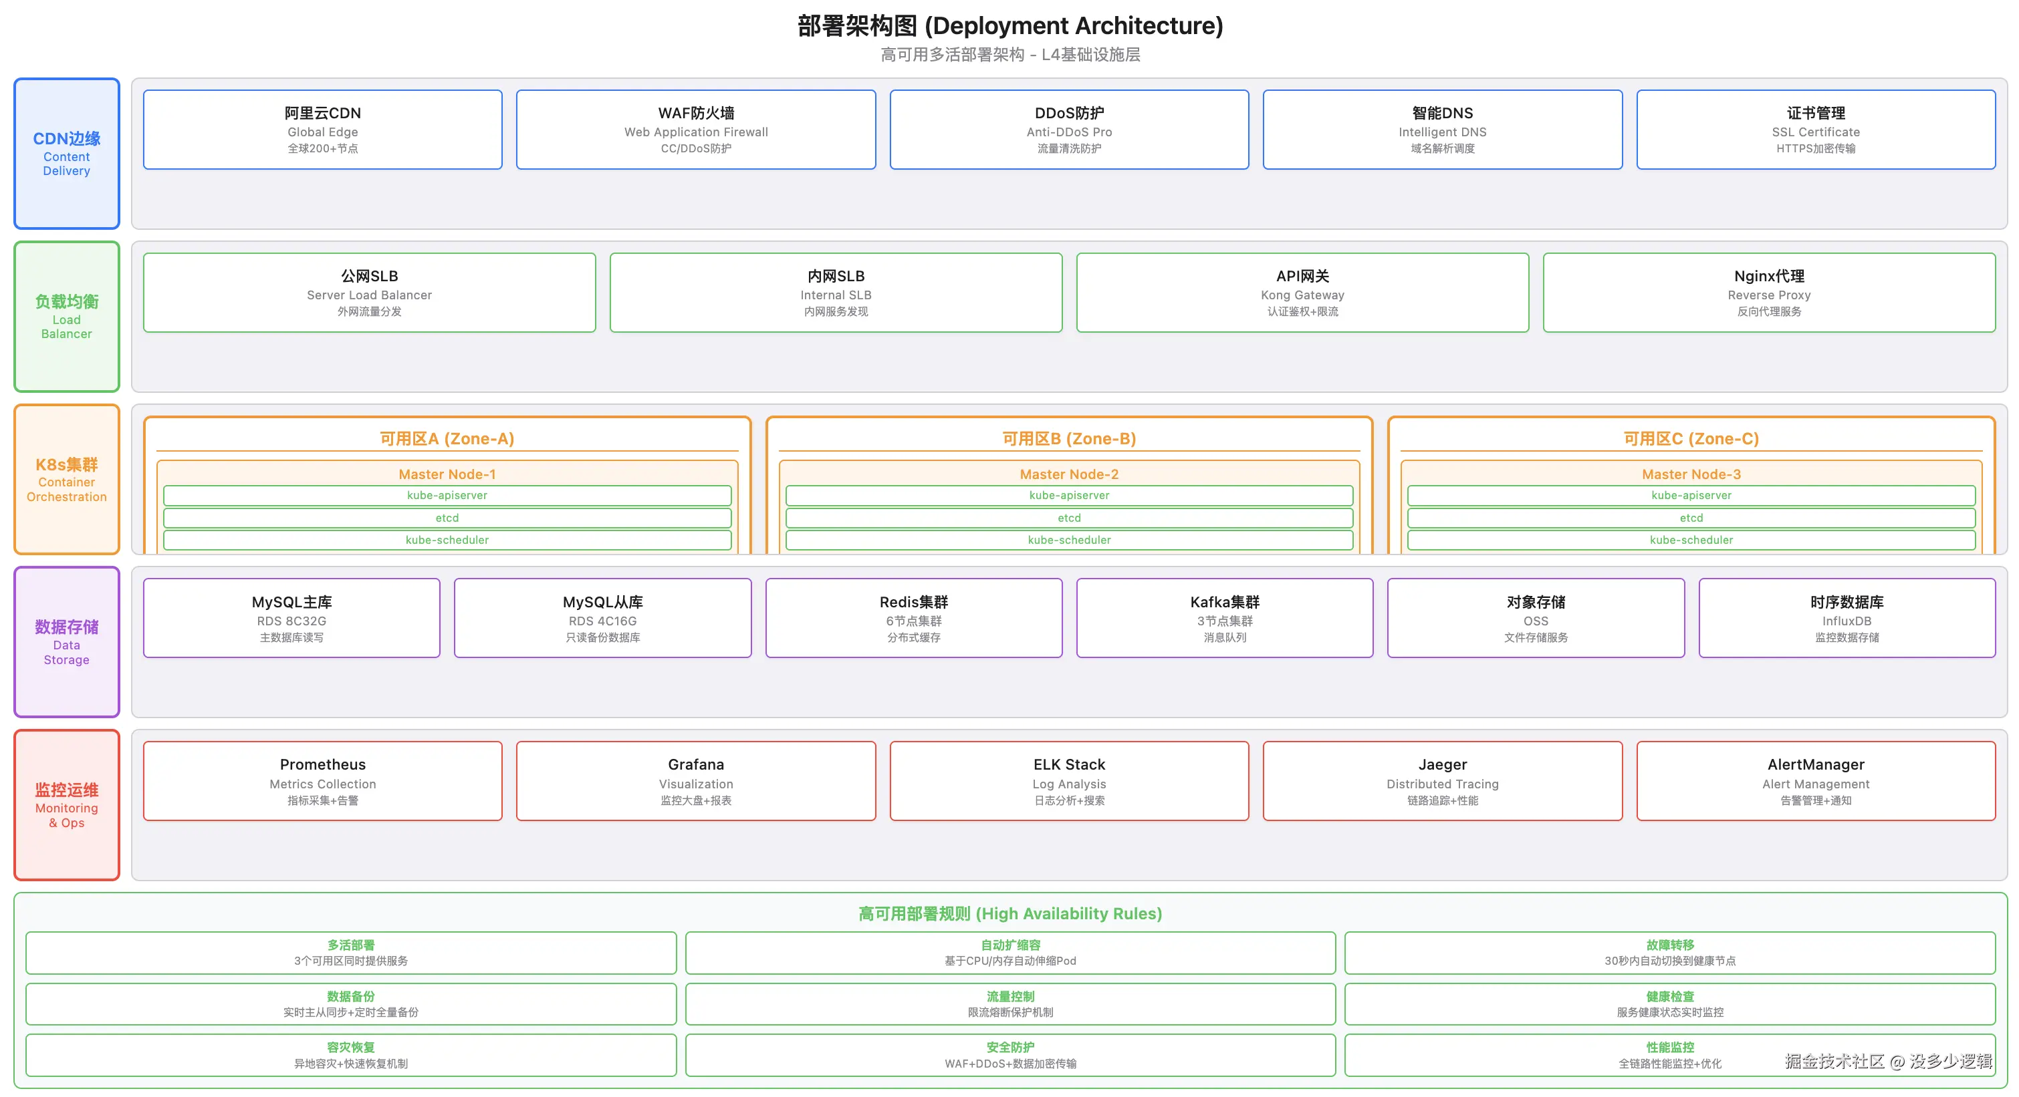Select the 智能DNS Intelligent DNS box
2019x1097 pixels.
1442,129
